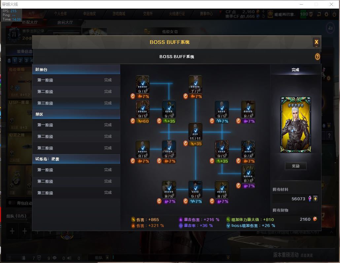Open 第三阶段 under 禁区

[76, 148]
